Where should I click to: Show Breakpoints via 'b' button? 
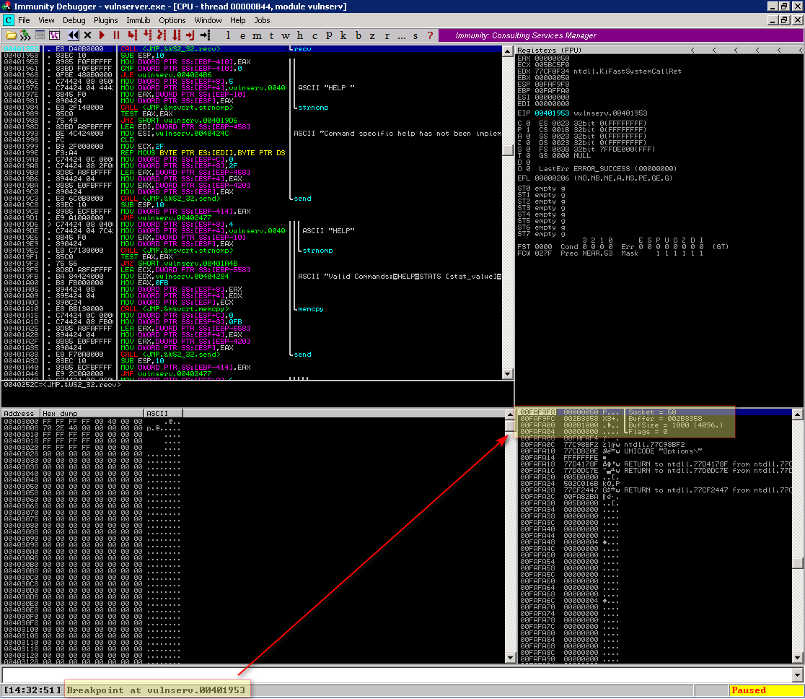(358, 35)
